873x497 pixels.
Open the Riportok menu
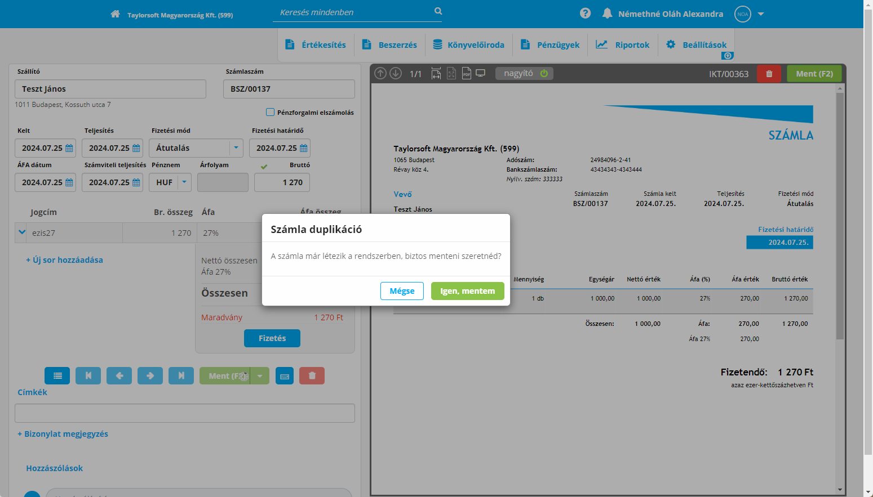[x=623, y=45]
